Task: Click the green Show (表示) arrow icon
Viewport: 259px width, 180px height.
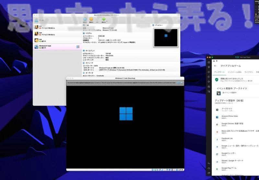Action: pos(104,19)
